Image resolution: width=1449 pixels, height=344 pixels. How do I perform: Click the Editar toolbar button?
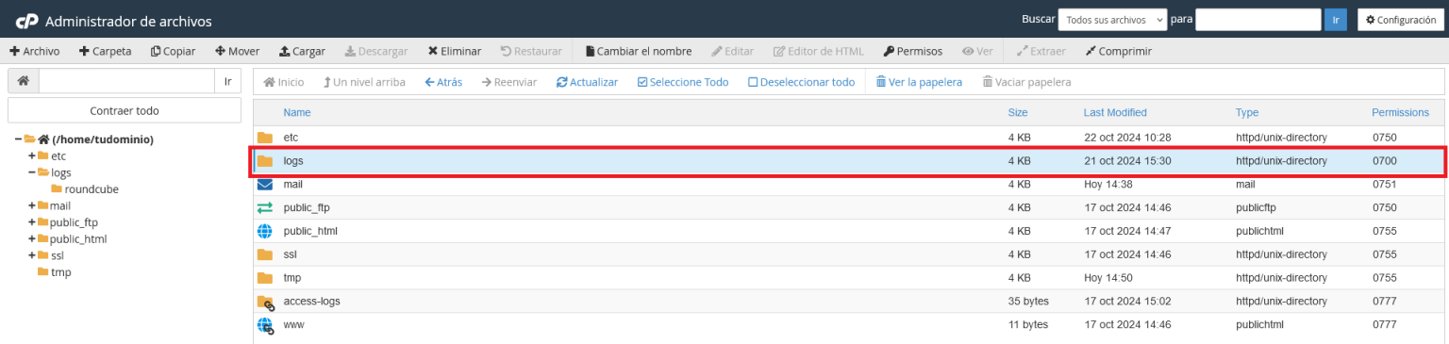pyautogui.click(x=733, y=51)
